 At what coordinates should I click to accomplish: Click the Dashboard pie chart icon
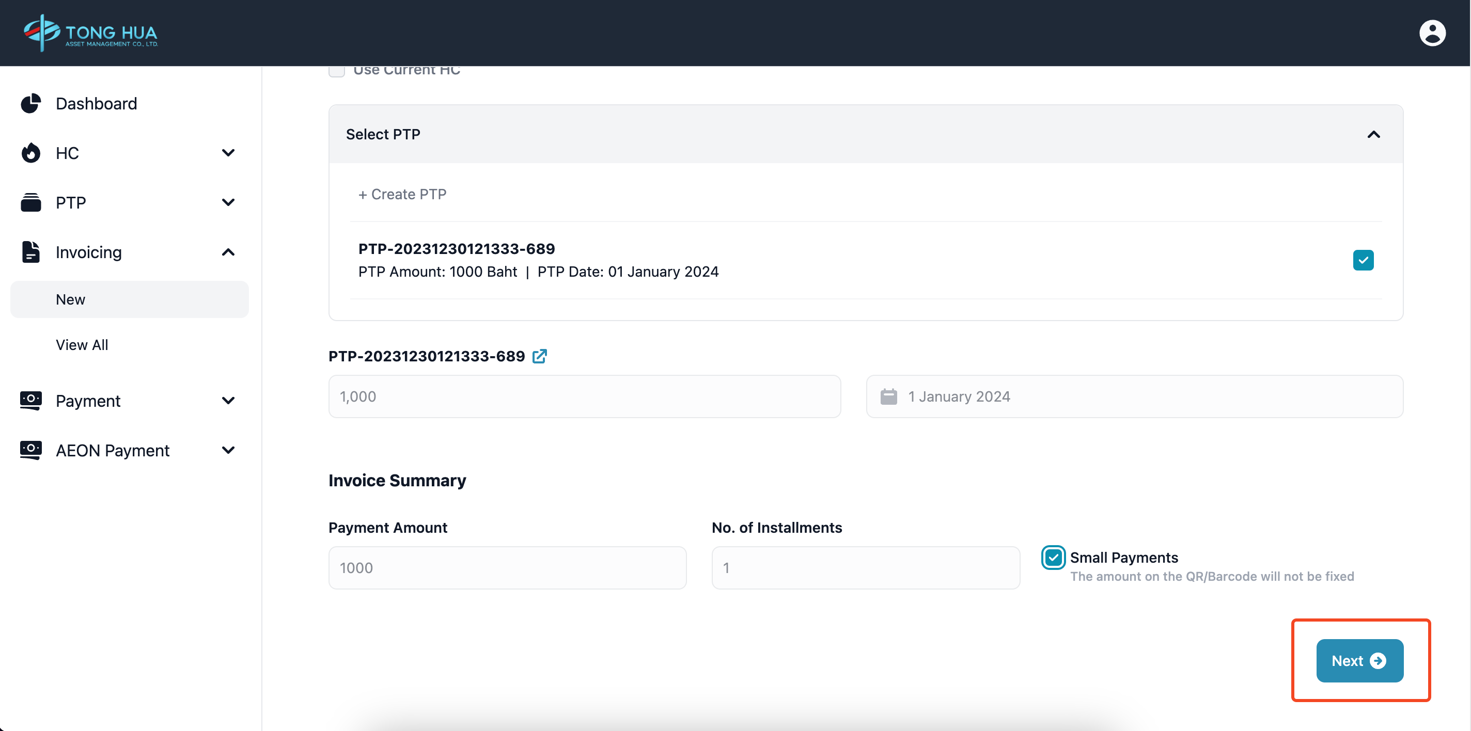31,103
